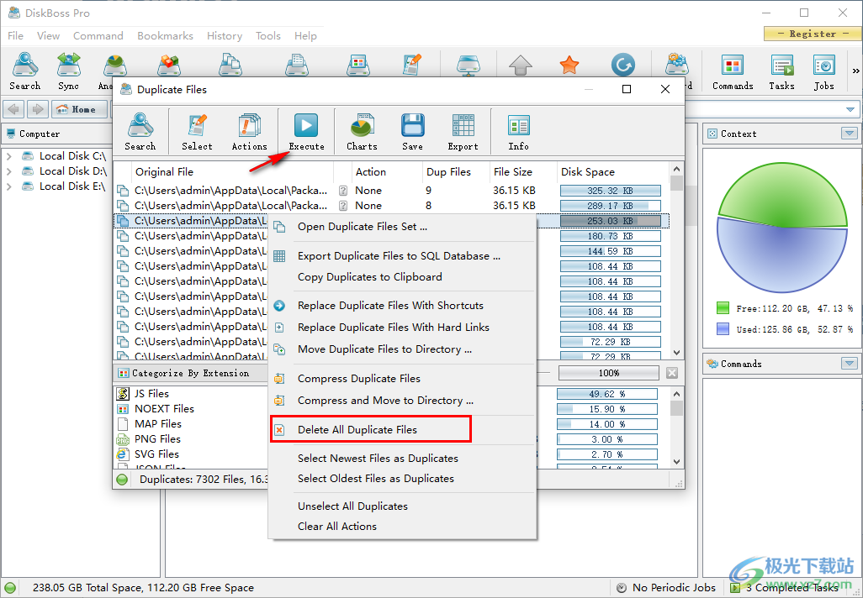Open the Context panel dropdown arrow

coord(850,134)
